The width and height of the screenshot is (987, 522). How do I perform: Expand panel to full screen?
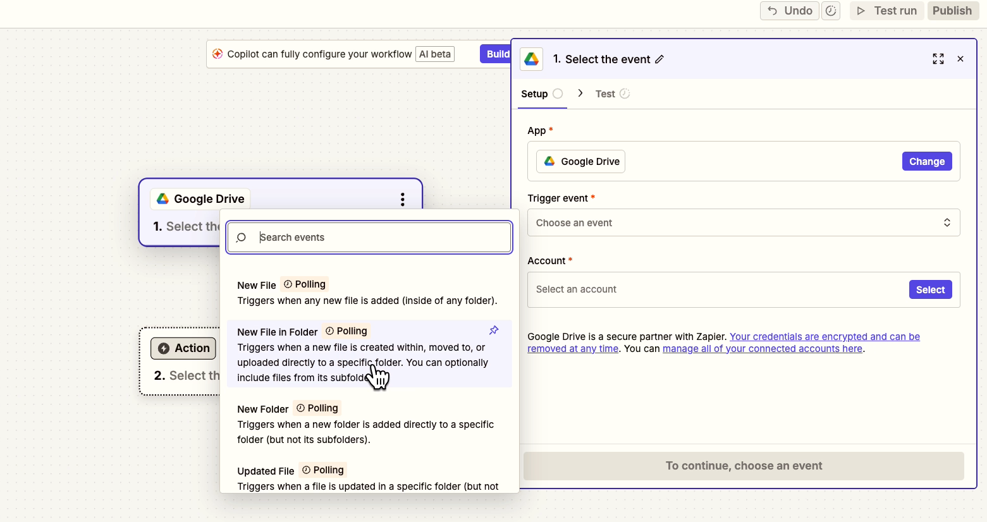(938, 59)
